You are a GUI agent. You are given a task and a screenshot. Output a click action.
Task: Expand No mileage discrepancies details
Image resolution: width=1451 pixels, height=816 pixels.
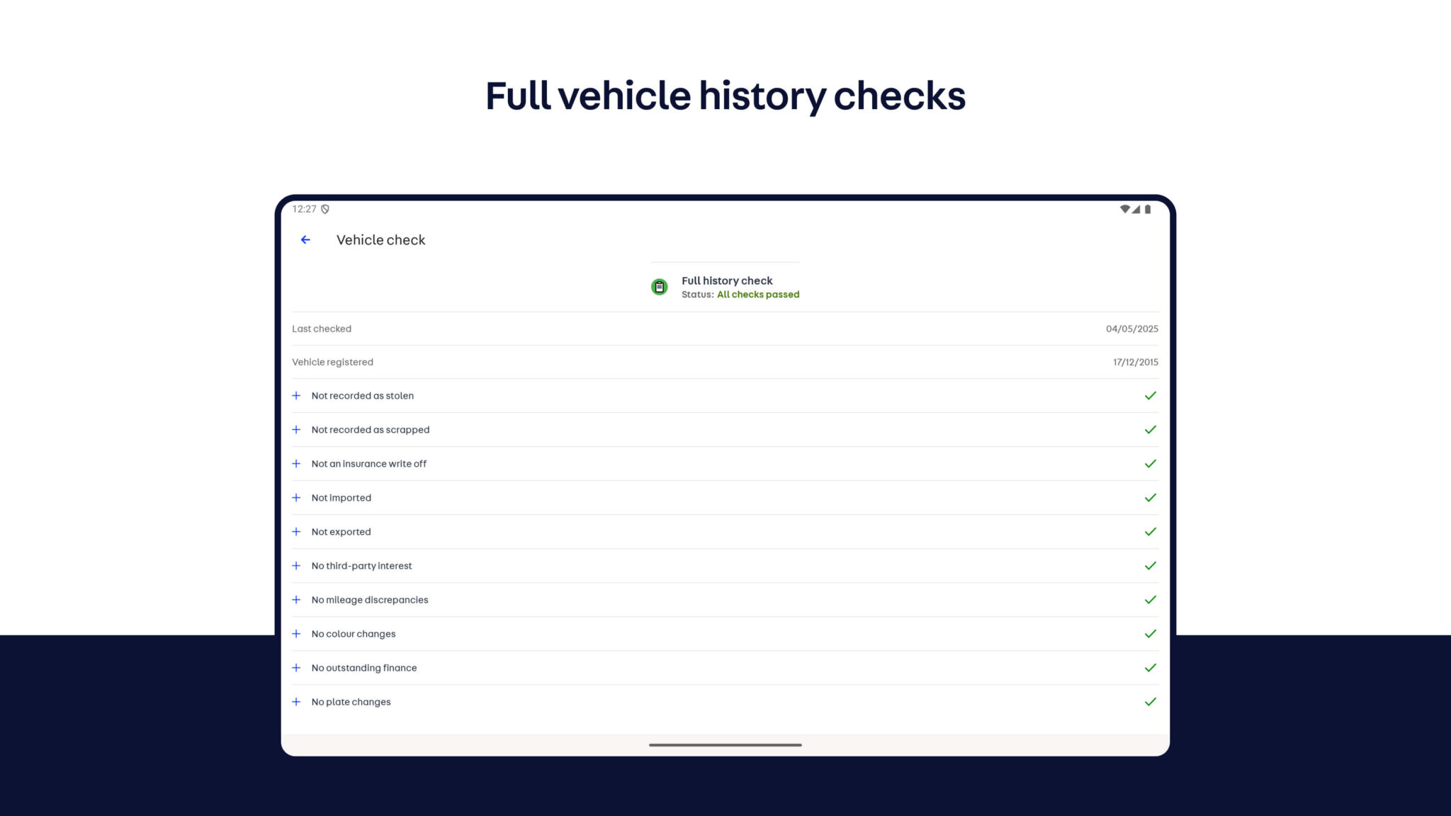click(x=296, y=599)
